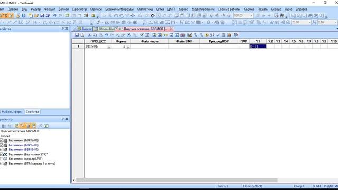The height and width of the screenshot is (190, 338).
Task: Close the Просмотр panel with the X
Action: point(67,119)
